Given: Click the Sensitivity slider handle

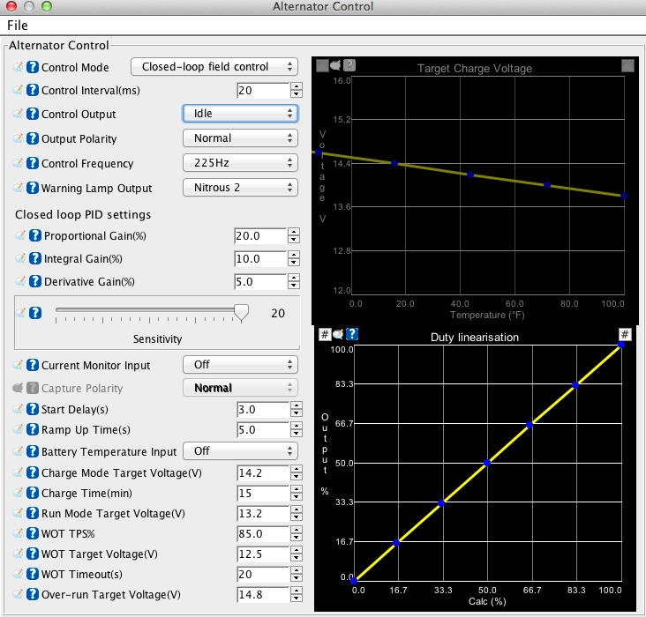Looking at the screenshot, I should [x=241, y=311].
